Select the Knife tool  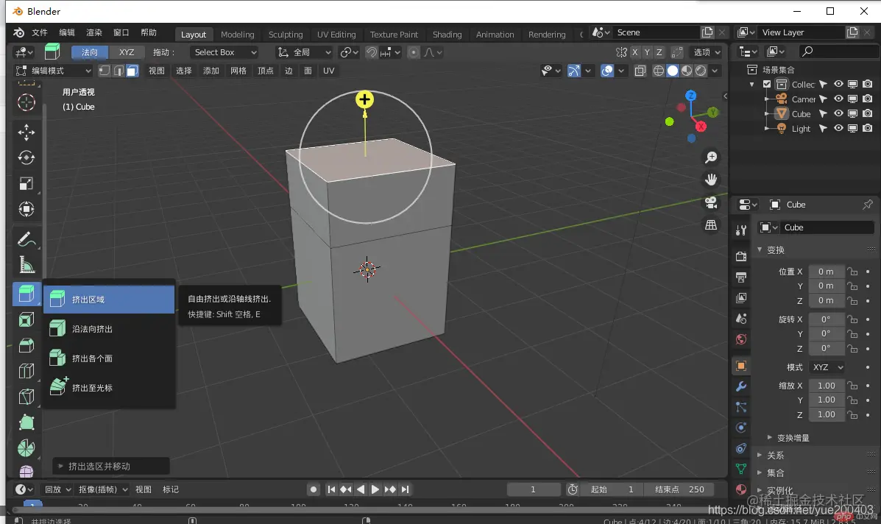tap(26, 397)
